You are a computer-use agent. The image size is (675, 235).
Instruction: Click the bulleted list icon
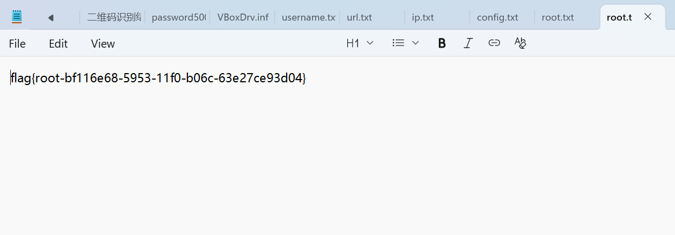[398, 43]
